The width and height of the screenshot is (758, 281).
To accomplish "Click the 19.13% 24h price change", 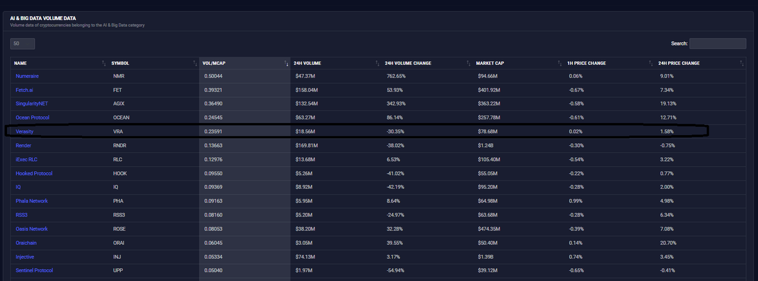I will tap(667, 104).
